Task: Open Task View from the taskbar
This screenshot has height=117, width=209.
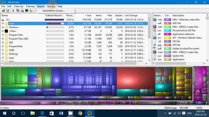Action: tap(23, 113)
